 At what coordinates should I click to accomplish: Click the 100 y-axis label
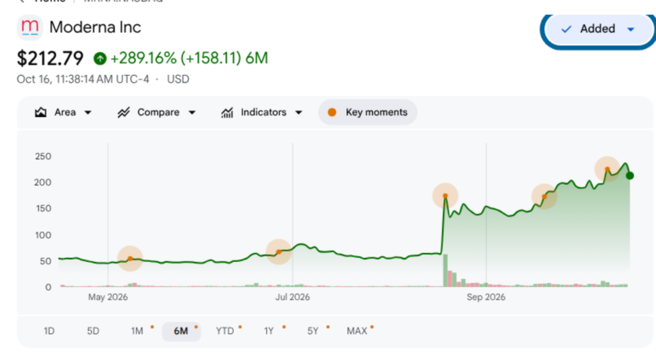coord(43,236)
